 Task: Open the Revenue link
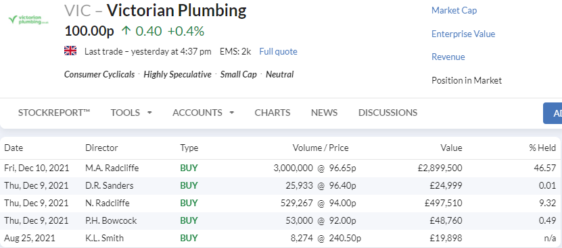click(x=448, y=57)
